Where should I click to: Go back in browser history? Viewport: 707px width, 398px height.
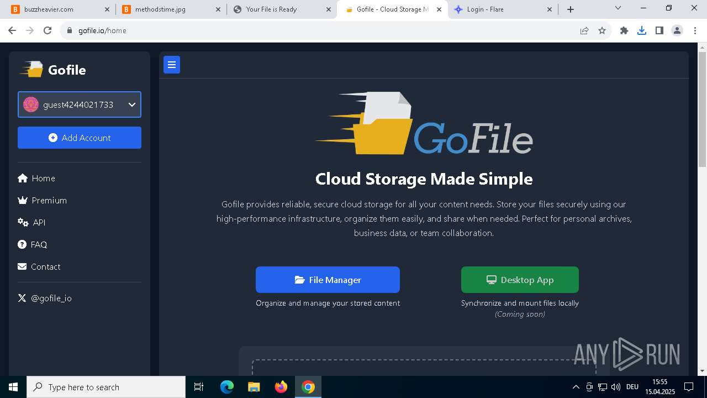12,30
